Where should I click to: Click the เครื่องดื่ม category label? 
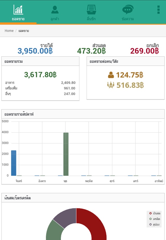11,88
